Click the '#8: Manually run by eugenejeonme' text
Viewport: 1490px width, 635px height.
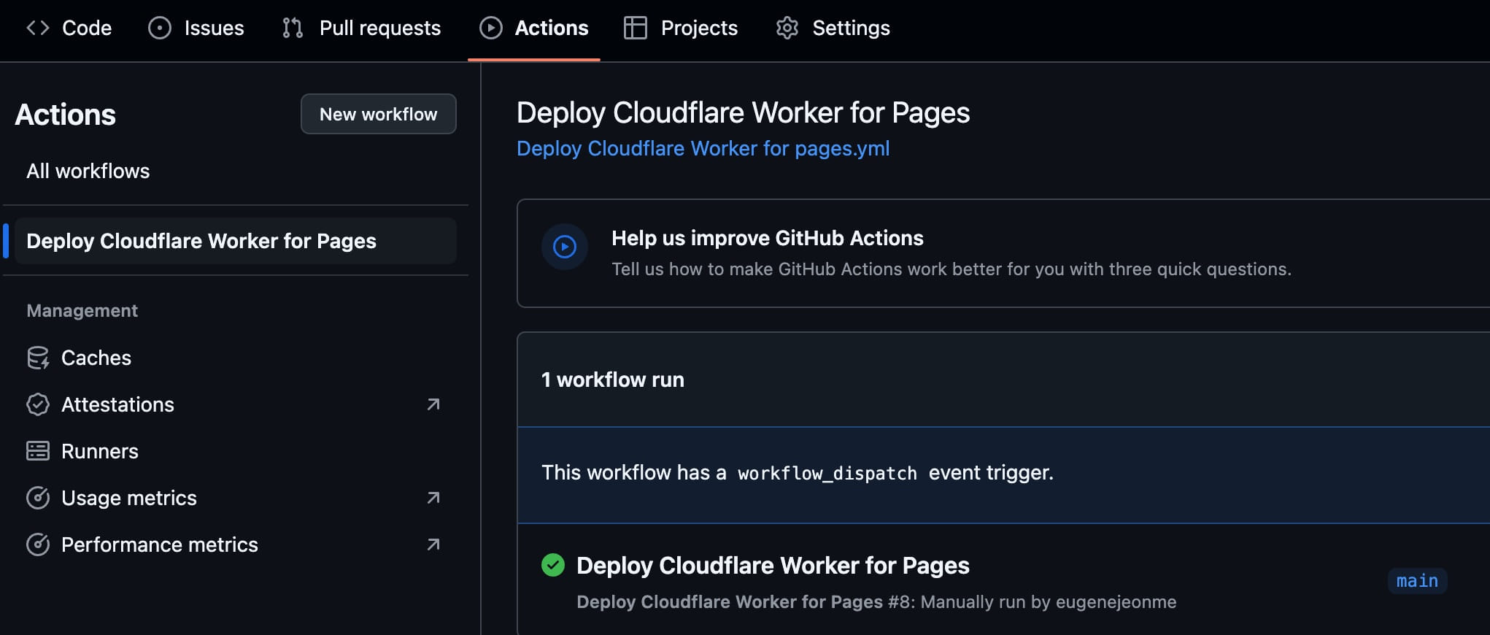(1032, 601)
